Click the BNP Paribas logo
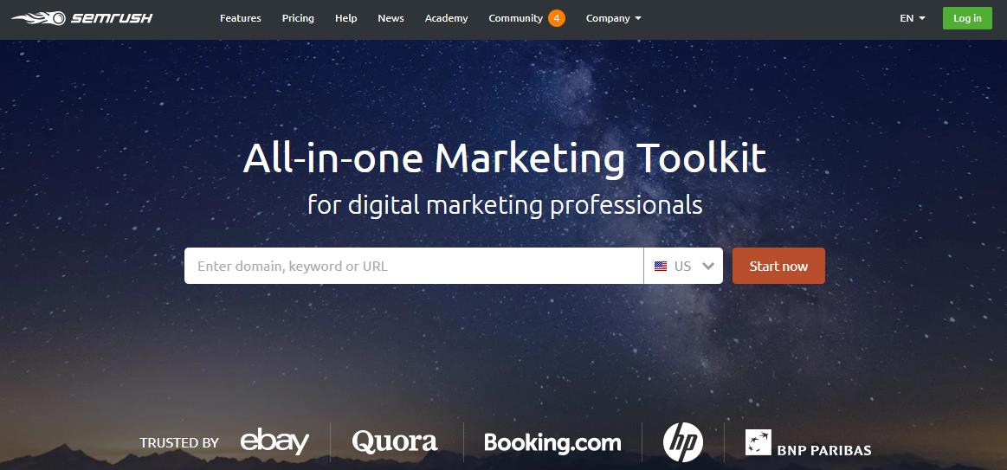 [x=808, y=442]
